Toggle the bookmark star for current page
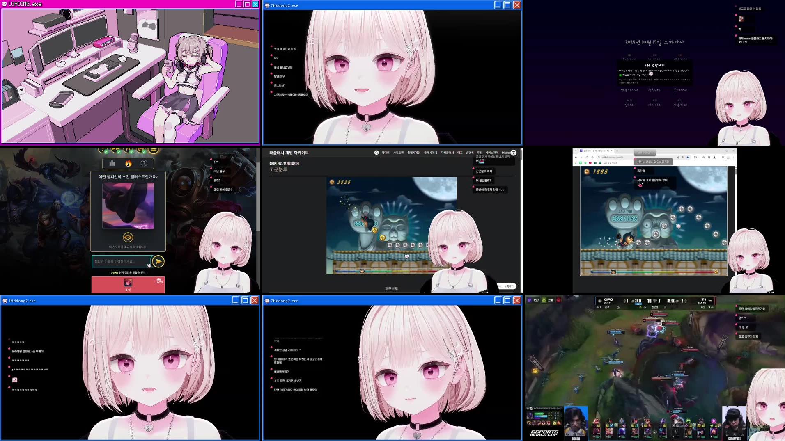Screen dimensions: 785x441 [688, 158]
